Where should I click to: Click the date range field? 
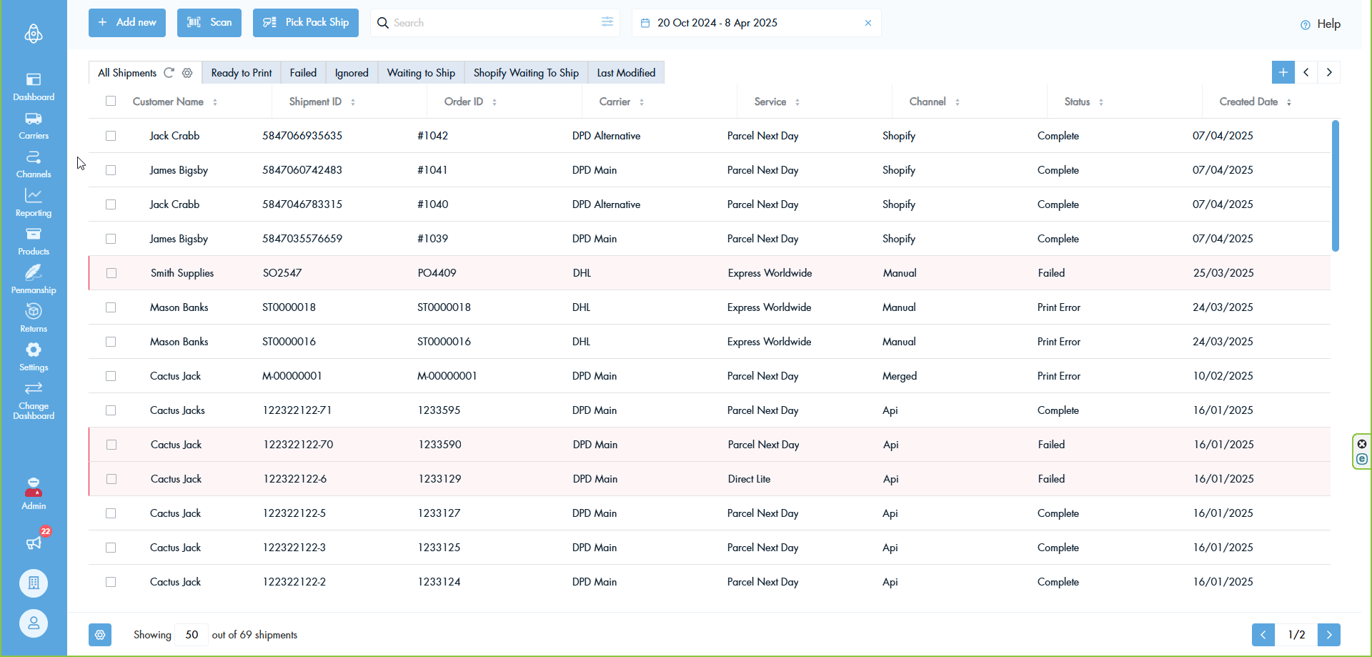[756, 23]
